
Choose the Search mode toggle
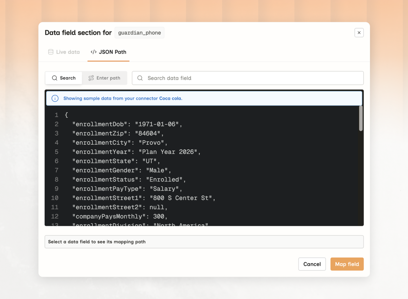point(64,78)
